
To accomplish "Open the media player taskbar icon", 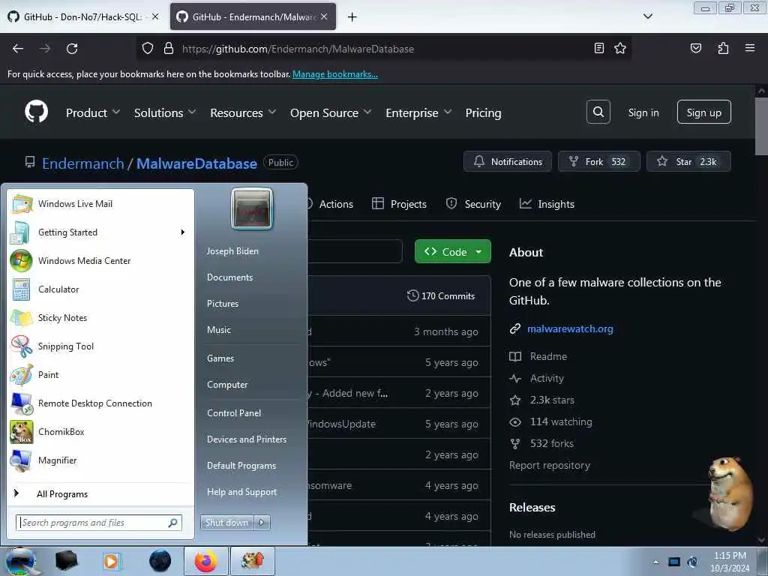I will [112, 561].
